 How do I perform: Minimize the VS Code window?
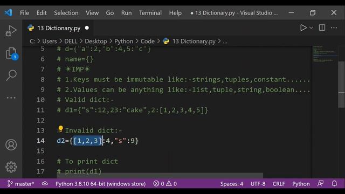(291, 13)
